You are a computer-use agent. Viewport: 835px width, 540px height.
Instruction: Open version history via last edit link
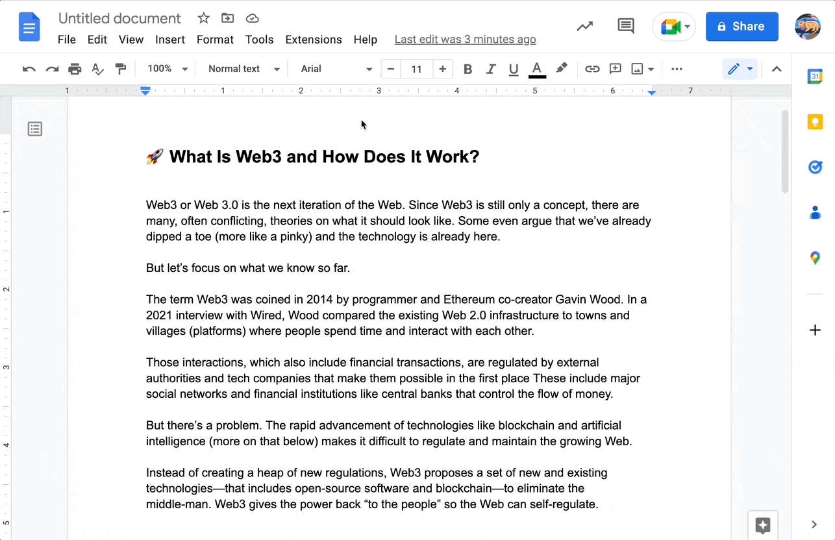point(465,40)
